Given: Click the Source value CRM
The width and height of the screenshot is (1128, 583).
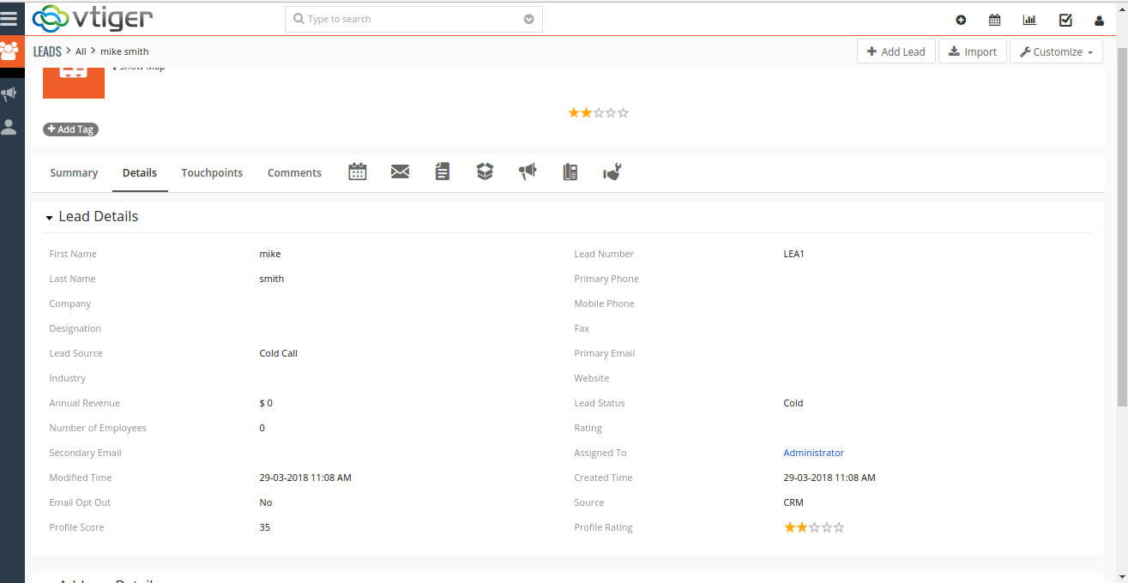Looking at the screenshot, I should pos(793,502).
